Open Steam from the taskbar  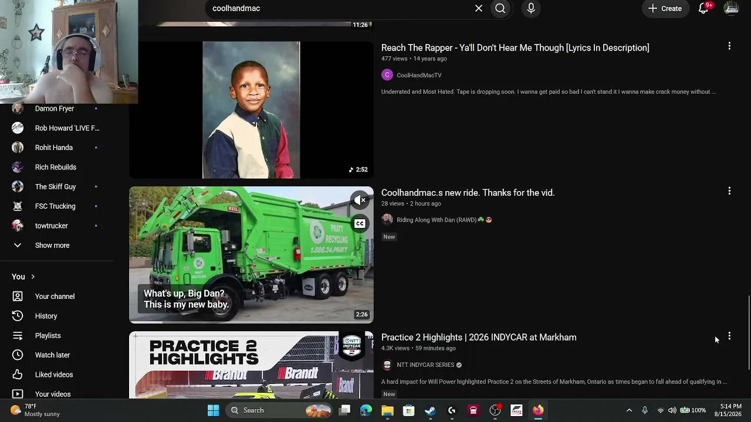coord(431,410)
